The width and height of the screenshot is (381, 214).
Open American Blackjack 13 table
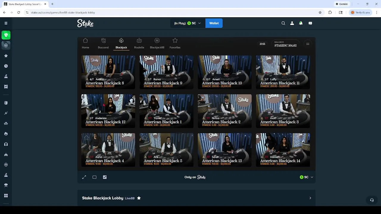click(x=225, y=150)
